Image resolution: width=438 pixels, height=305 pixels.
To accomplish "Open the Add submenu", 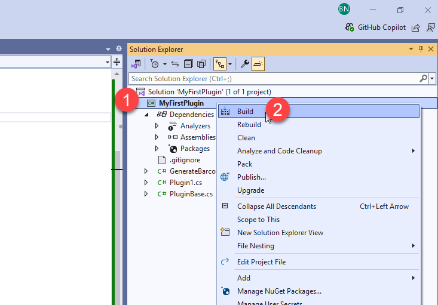I will 318,278.
